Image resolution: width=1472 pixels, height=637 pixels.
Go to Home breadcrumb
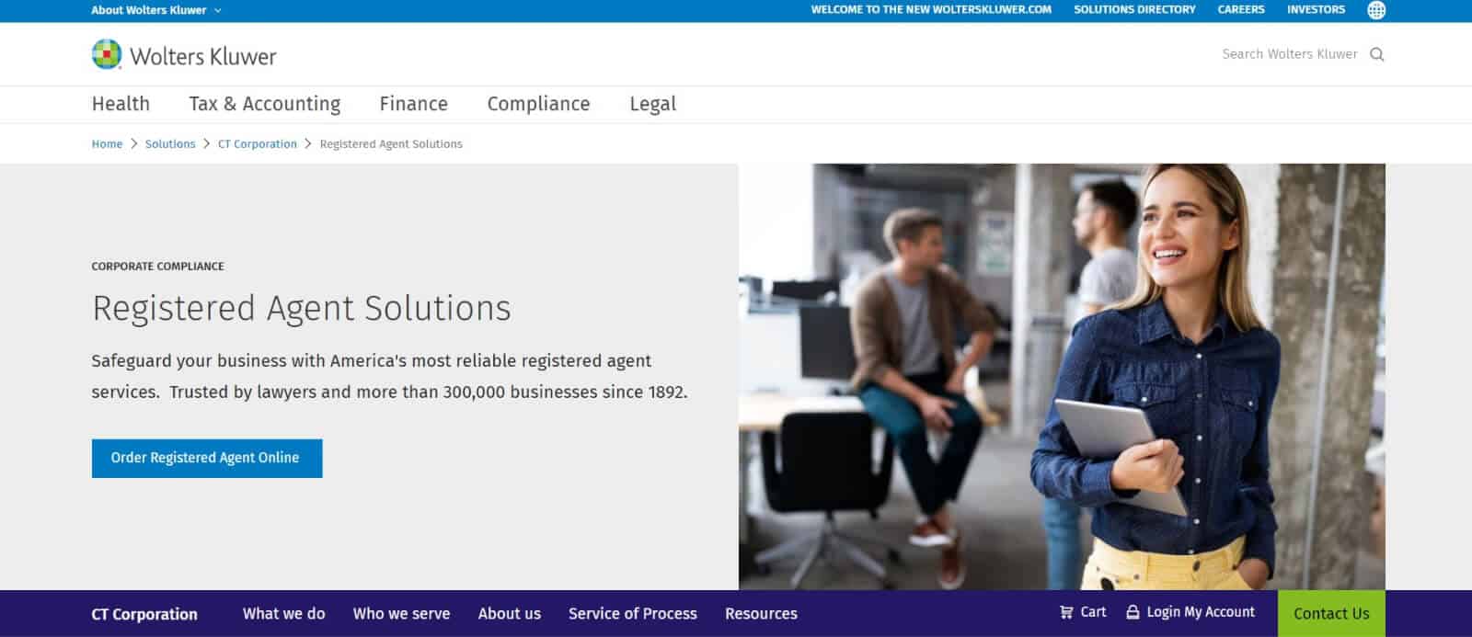pyautogui.click(x=107, y=144)
